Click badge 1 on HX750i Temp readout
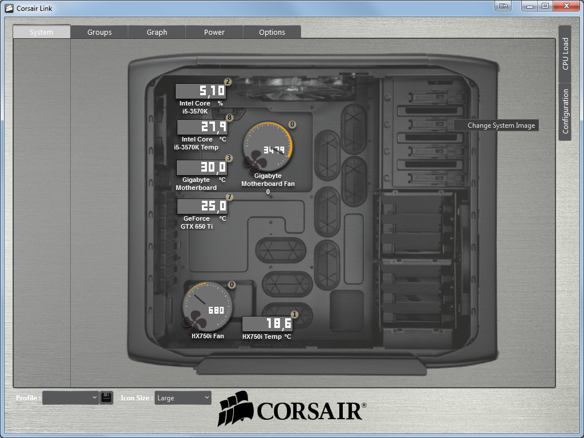Screen dimensions: 584x438 [x=295, y=314]
